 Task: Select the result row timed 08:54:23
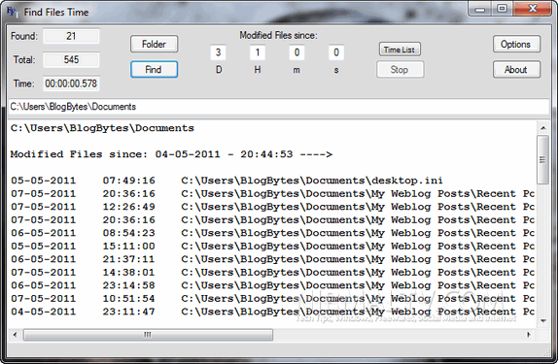272,233
